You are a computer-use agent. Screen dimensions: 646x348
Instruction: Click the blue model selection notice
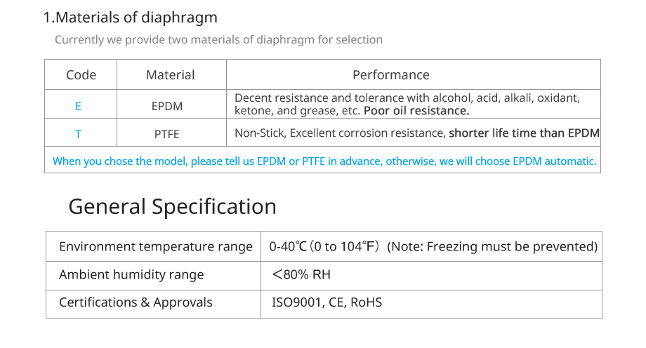coord(324,161)
